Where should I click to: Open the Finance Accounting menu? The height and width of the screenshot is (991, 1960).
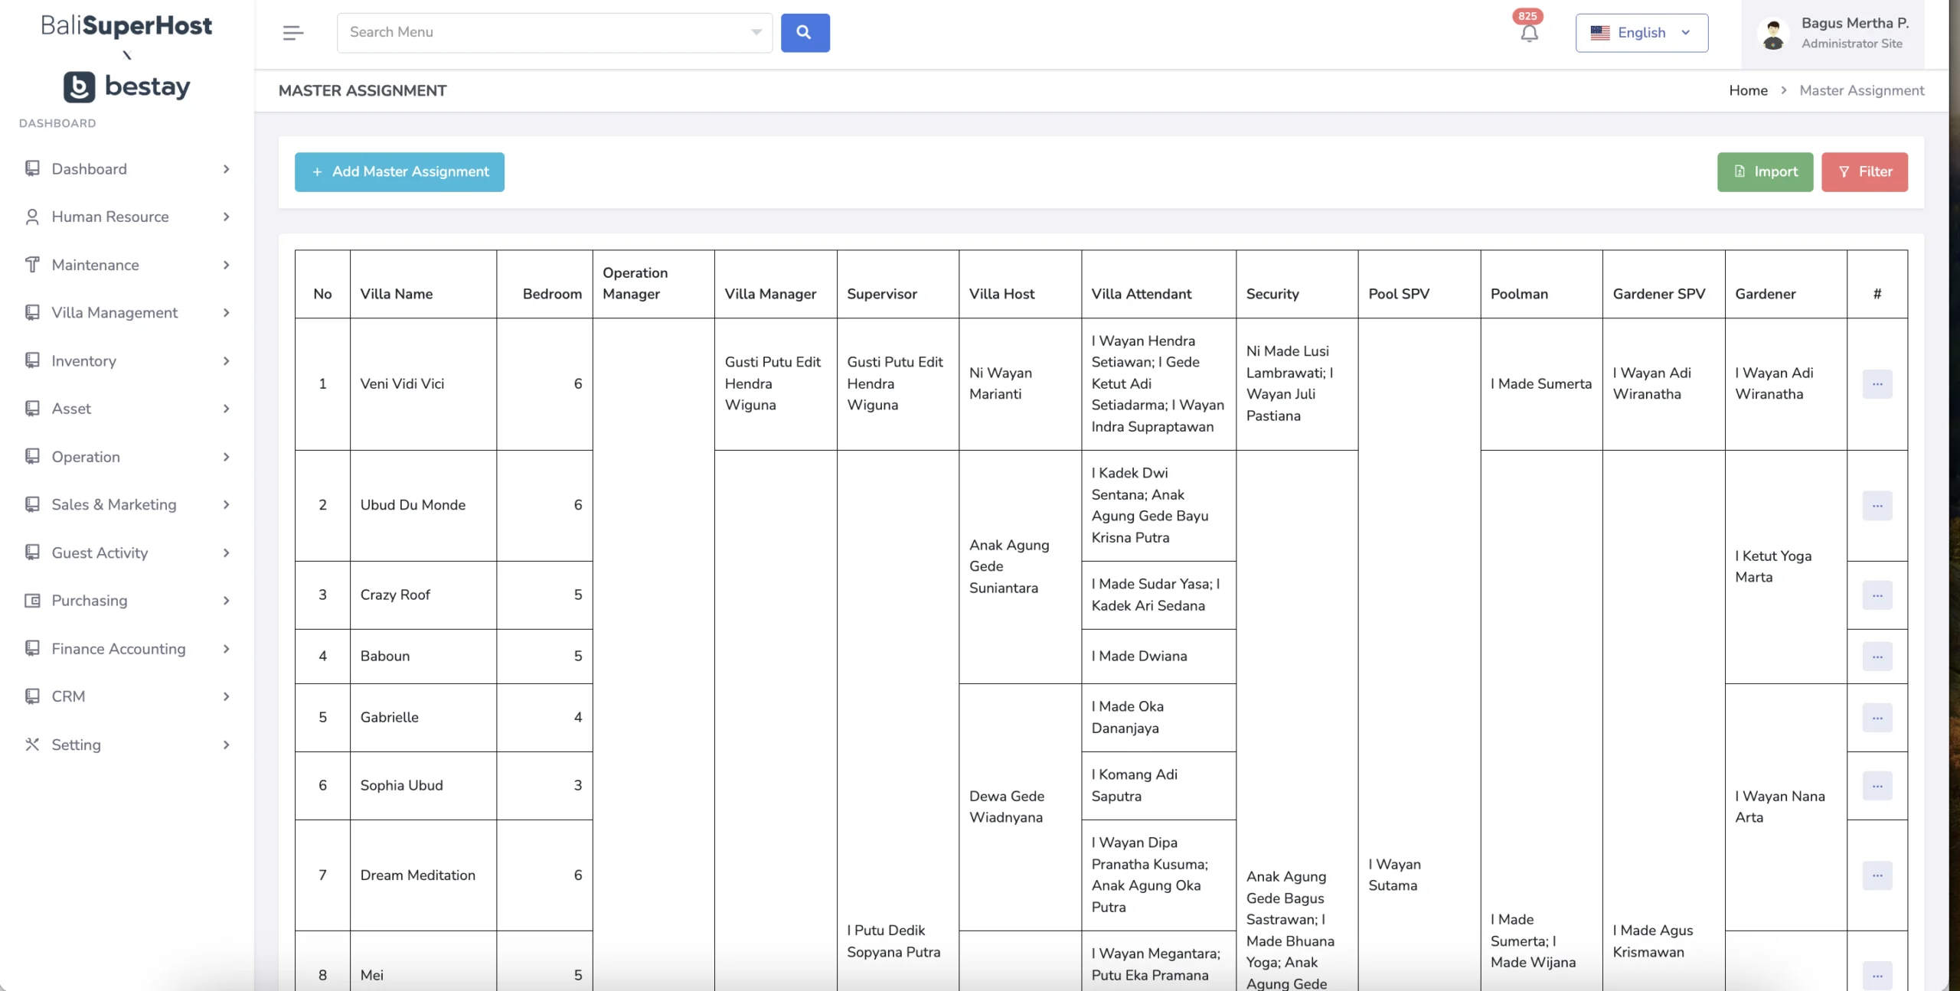click(x=127, y=648)
